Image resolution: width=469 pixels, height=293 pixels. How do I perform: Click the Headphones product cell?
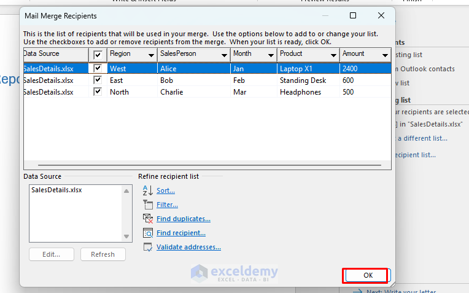click(308, 92)
